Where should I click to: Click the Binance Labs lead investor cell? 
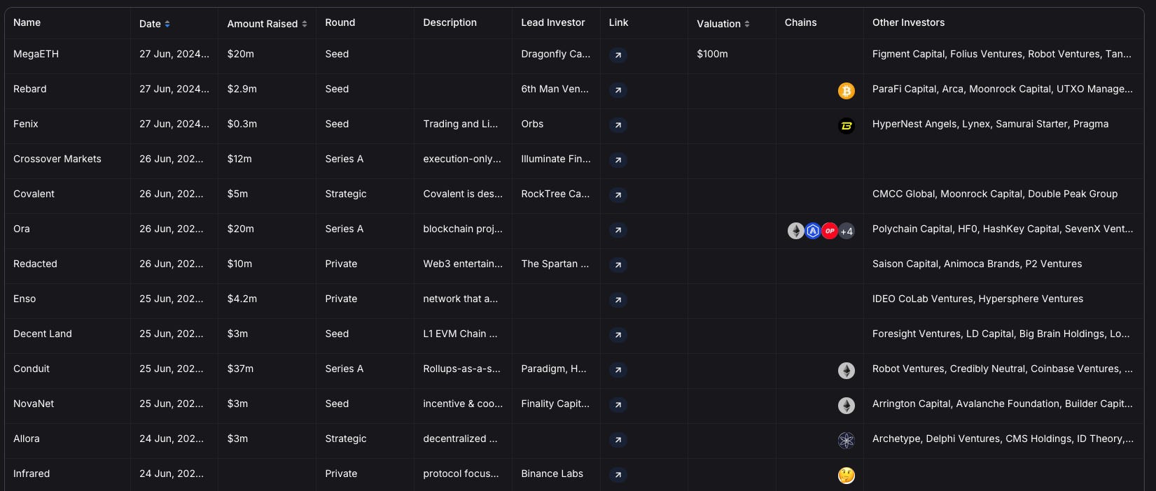coord(552,474)
